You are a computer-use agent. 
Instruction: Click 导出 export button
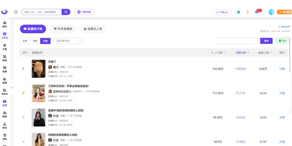[283, 41]
